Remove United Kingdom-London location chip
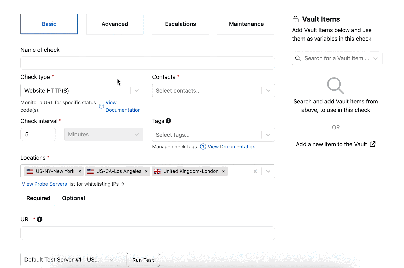 pyautogui.click(x=223, y=171)
